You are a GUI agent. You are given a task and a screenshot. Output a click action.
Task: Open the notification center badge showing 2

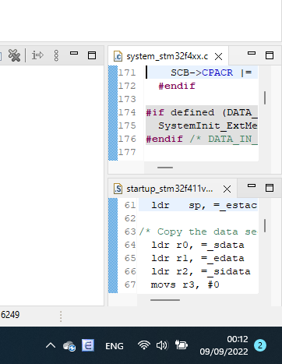click(x=260, y=345)
